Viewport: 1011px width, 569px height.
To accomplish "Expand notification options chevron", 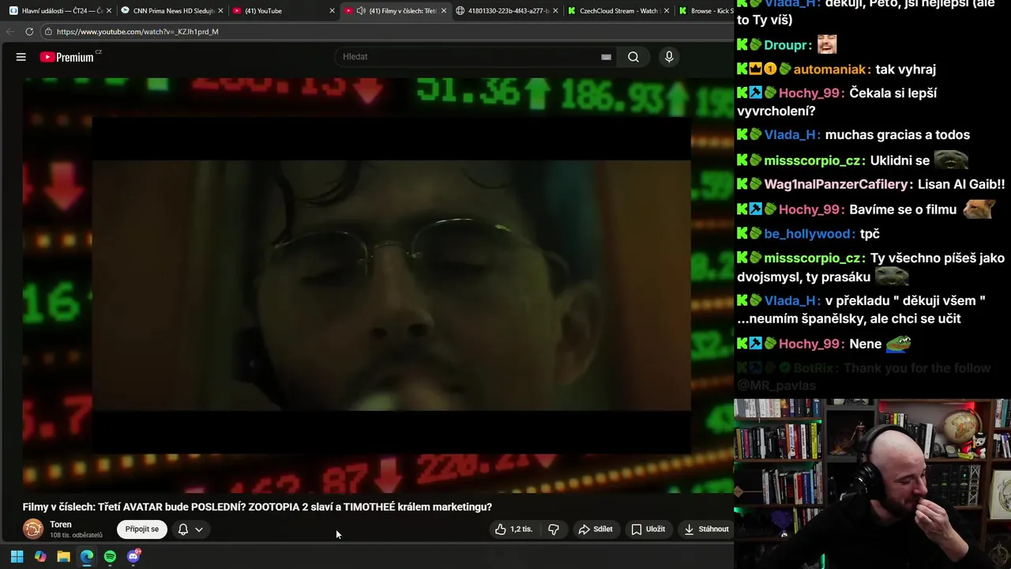I will tap(199, 529).
